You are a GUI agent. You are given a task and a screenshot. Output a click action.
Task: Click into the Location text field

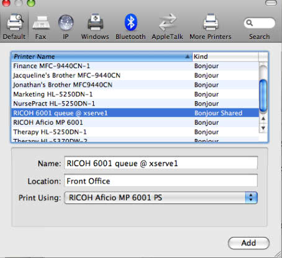(x=161, y=181)
